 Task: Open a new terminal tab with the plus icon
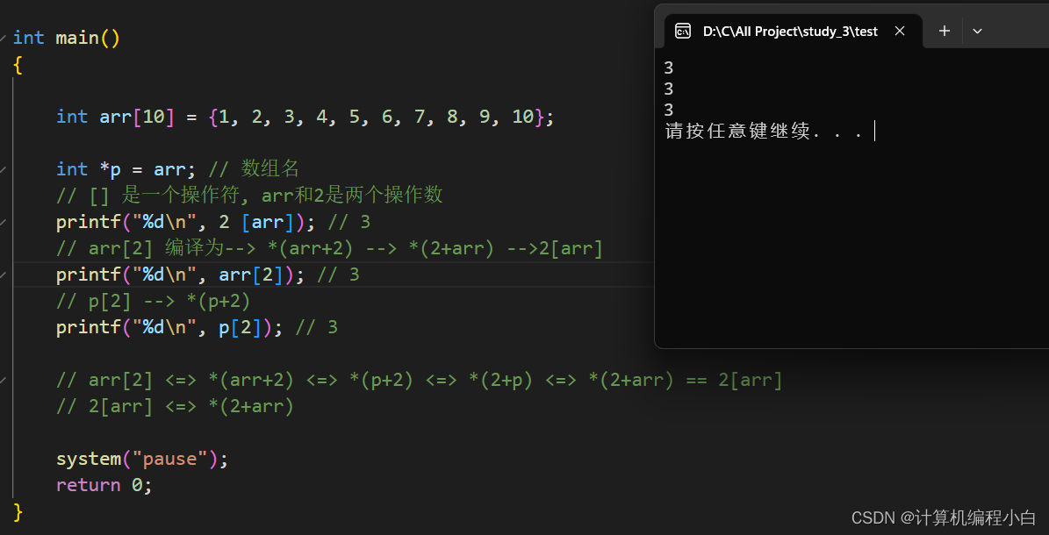coord(944,31)
